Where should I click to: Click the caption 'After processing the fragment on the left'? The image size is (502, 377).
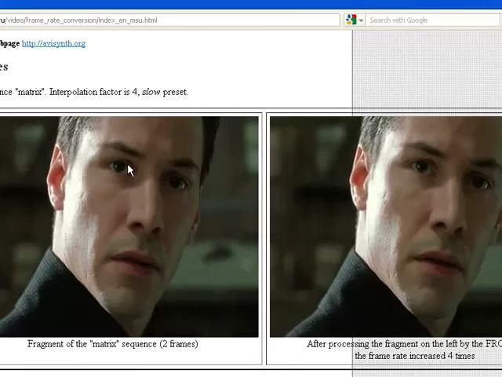coord(382,344)
